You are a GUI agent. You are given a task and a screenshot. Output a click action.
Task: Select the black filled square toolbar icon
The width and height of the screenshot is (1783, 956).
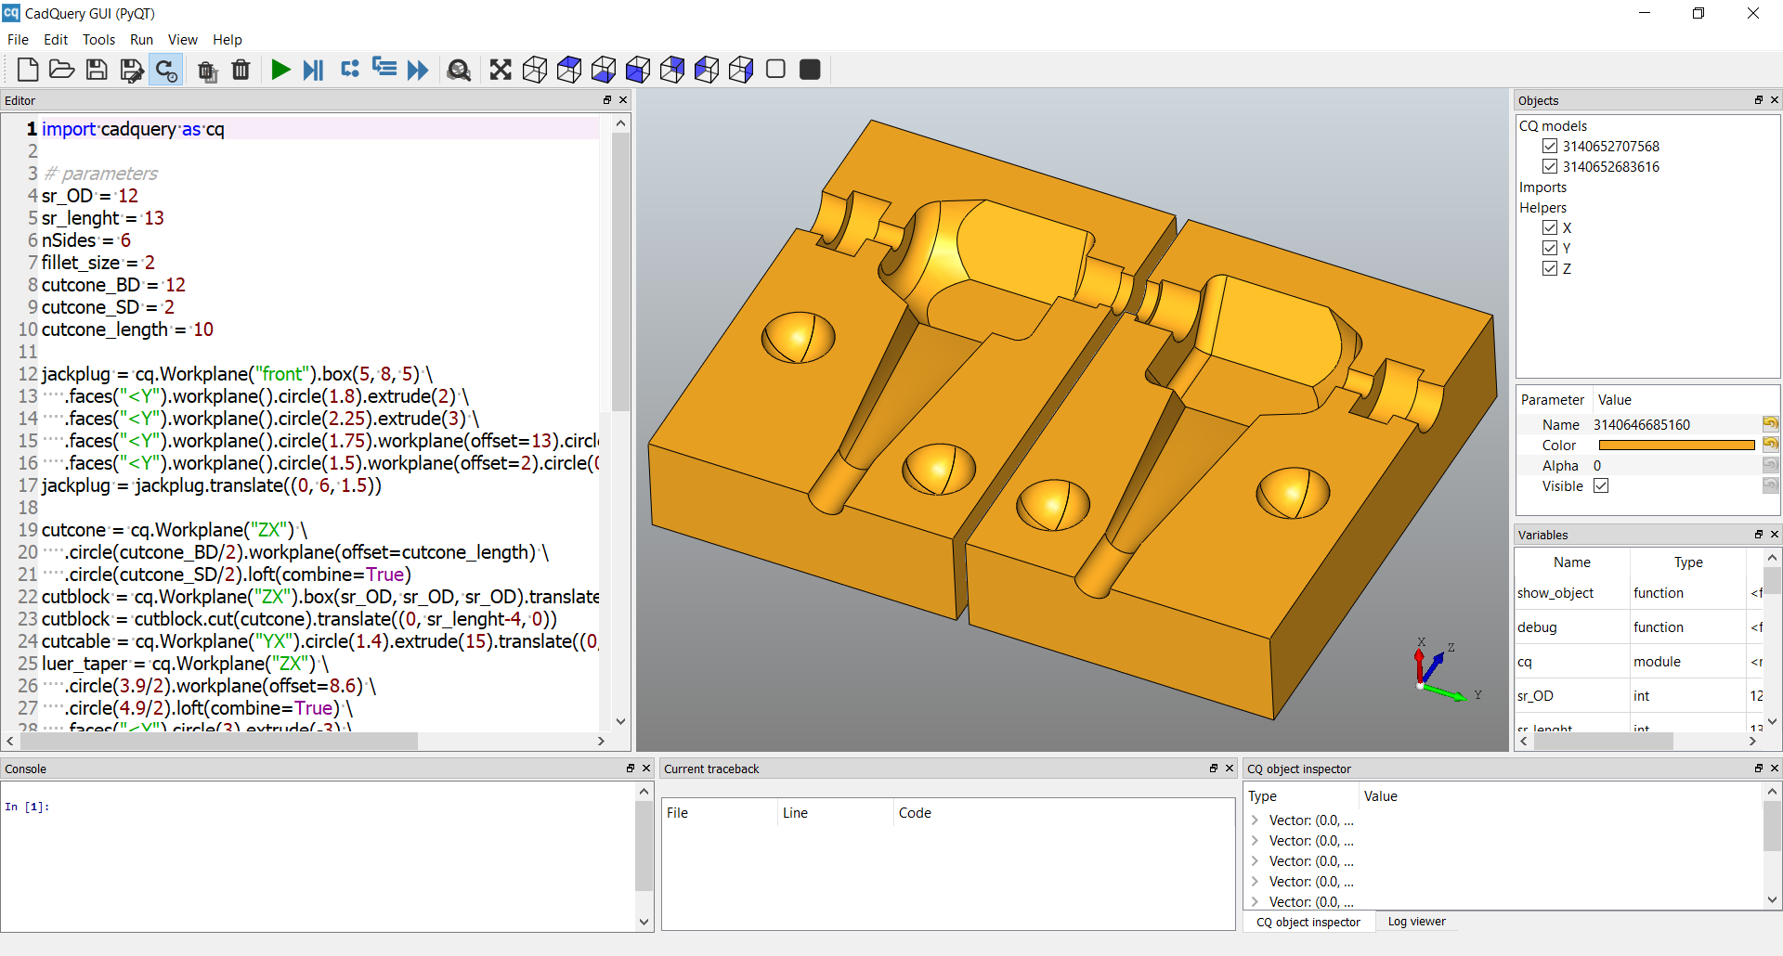click(810, 70)
